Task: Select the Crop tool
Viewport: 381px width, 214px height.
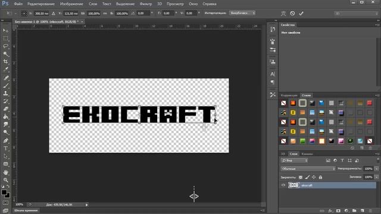Action: pyautogui.click(x=5, y=62)
